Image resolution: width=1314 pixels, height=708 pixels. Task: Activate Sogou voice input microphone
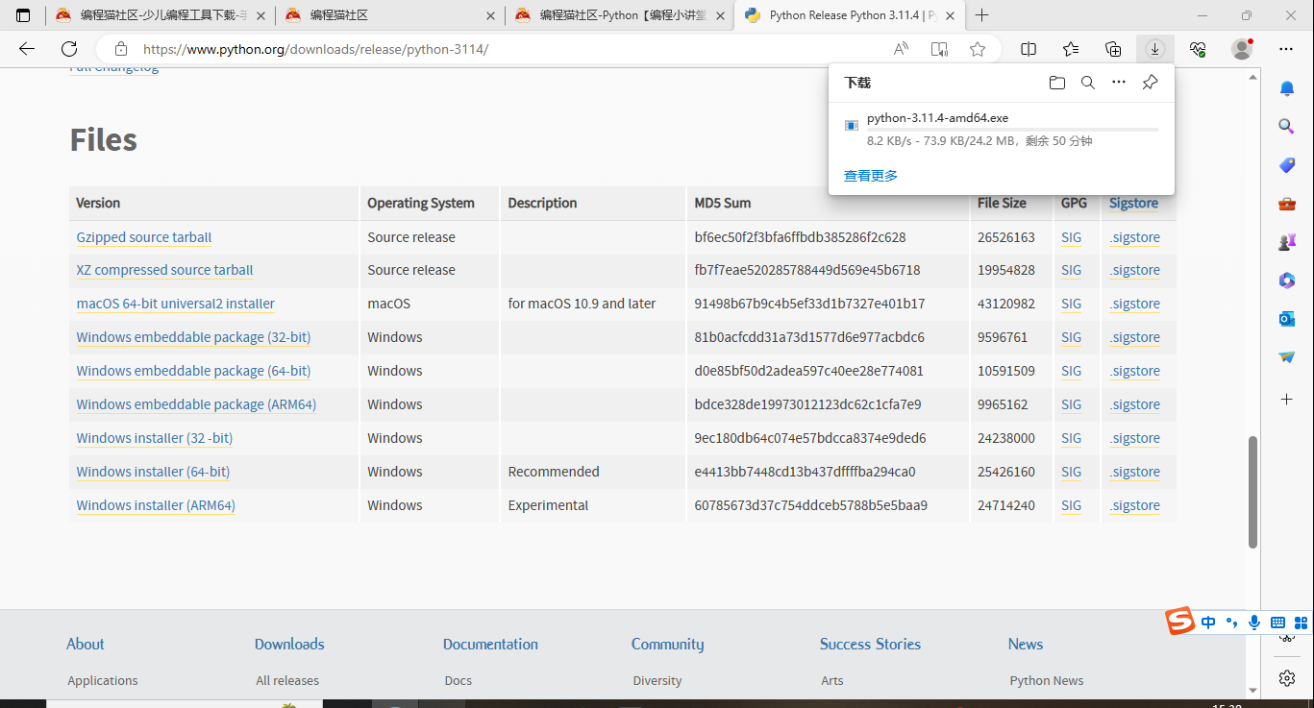pos(1254,623)
